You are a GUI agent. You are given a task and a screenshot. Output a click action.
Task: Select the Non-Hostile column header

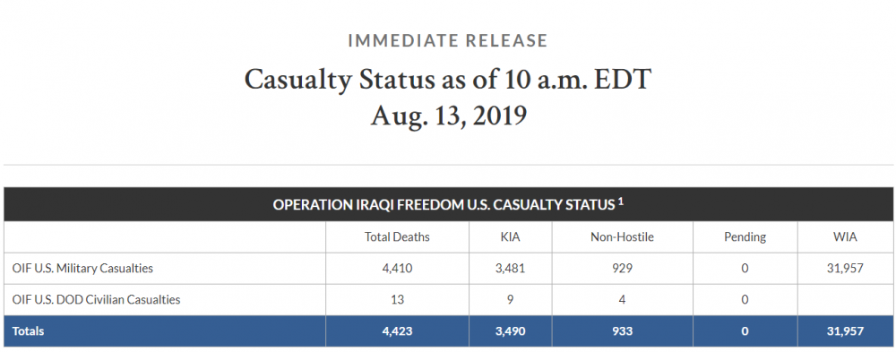622,237
